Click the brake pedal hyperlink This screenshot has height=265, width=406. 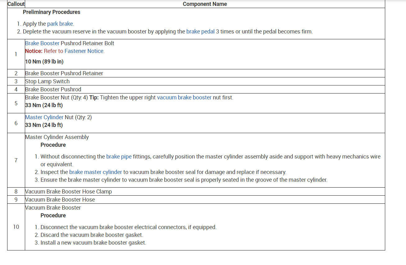tap(200, 32)
